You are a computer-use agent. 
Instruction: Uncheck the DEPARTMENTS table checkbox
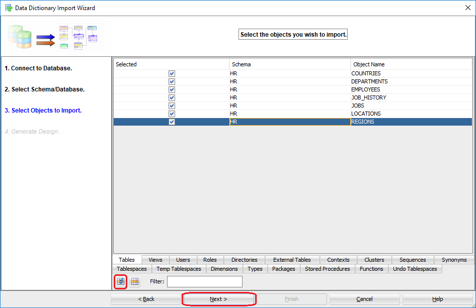pyautogui.click(x=172, y=81)
